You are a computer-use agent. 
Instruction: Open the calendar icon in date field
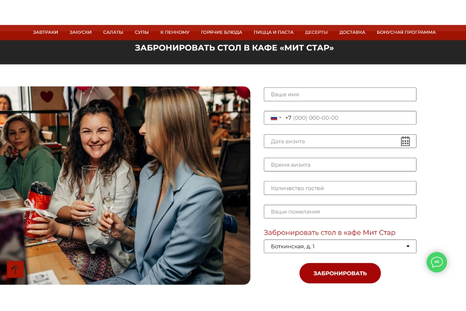(405, 141)
